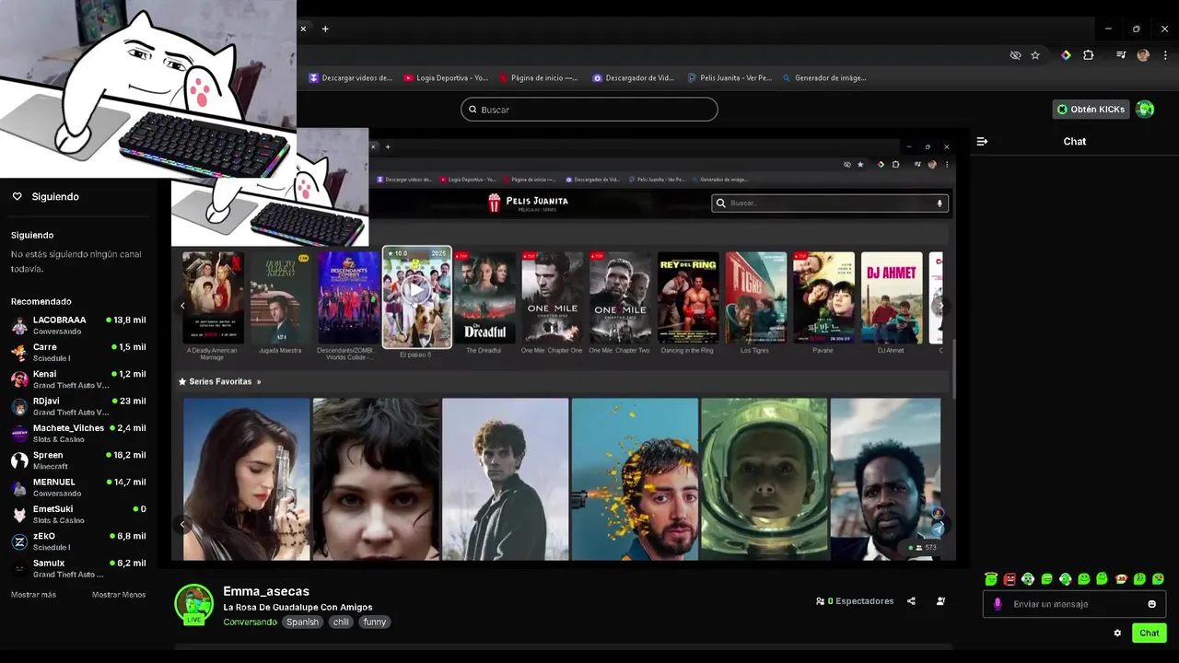Open zEkO recommended channel
The height and width of the screenshot is (663, 1179).
pos(78,541)
